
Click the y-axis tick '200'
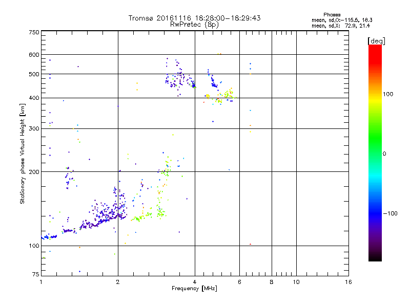tap(34, 172)
